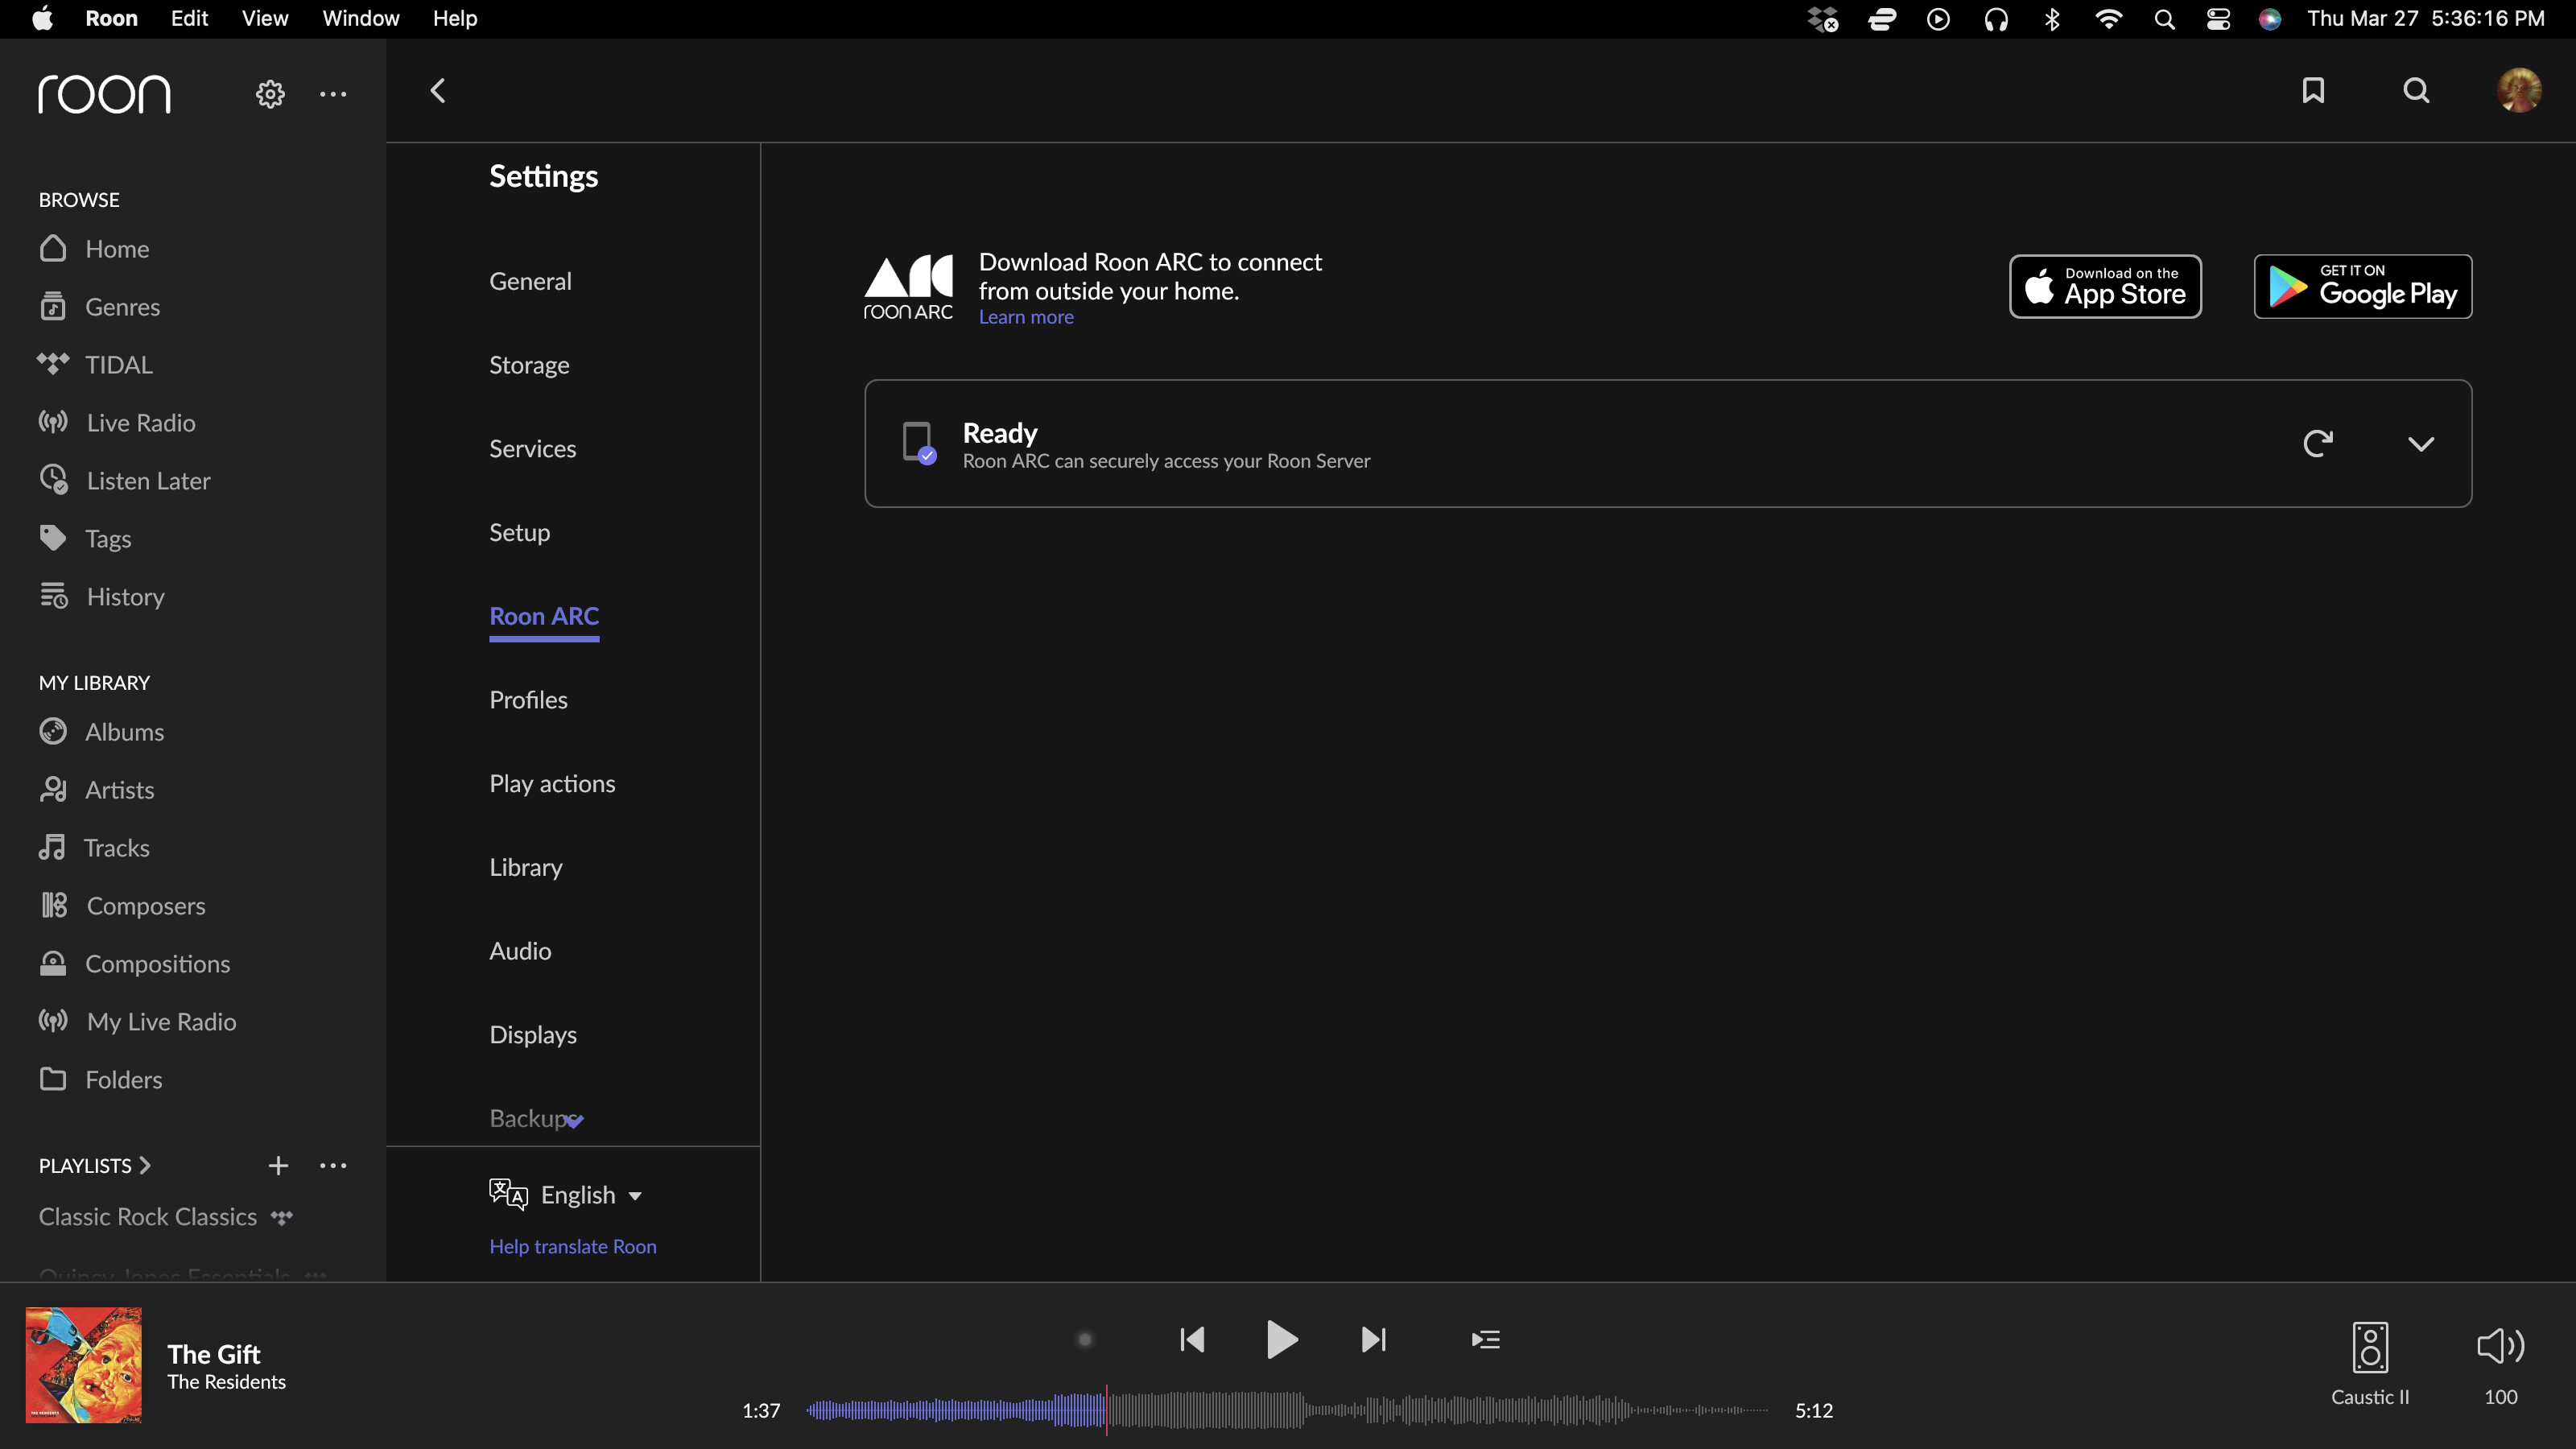Seek in the waveform progress bar
This screenshot has height=1449, width=2576.
pyautogui.click(x=1287, y=1411)
